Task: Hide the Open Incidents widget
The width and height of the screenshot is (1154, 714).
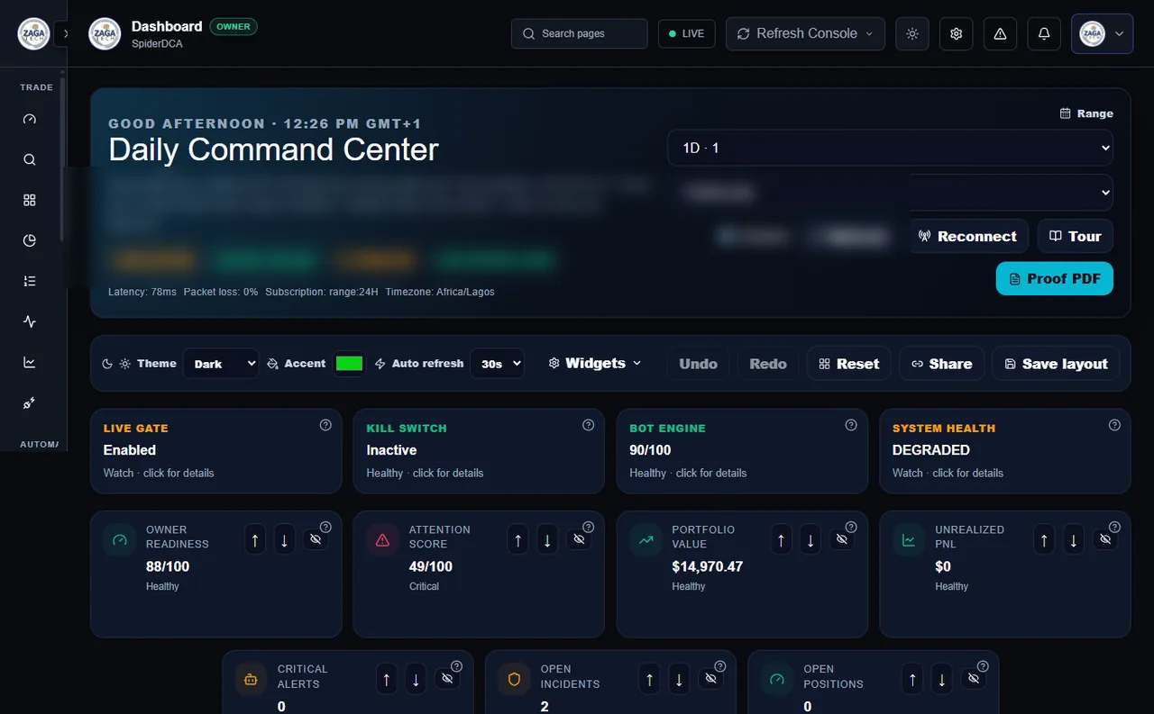Action: tap(710, 679)
